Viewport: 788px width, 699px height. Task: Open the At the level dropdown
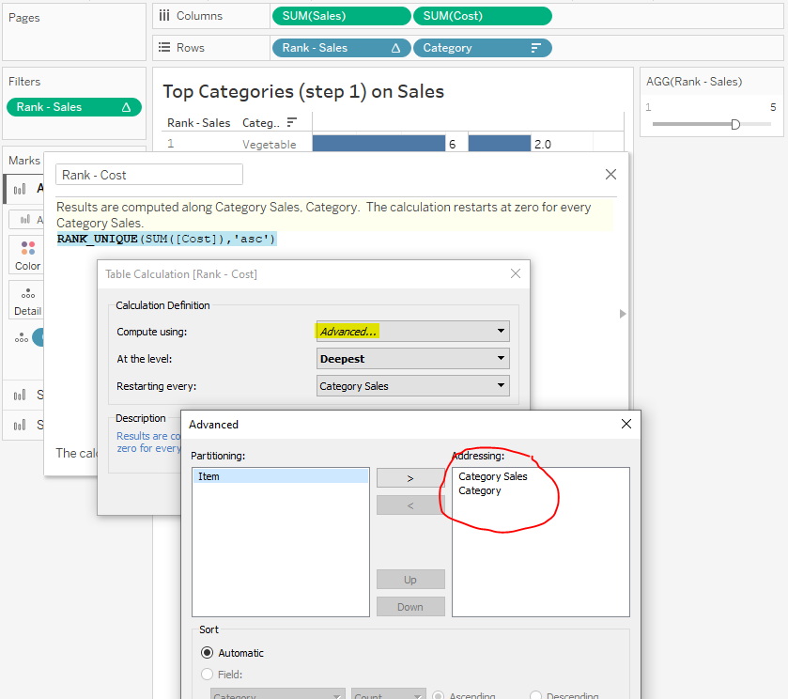point(413,358)
